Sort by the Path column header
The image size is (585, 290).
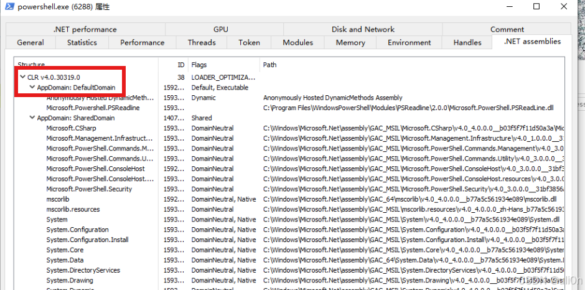click(x=412, y=65)
